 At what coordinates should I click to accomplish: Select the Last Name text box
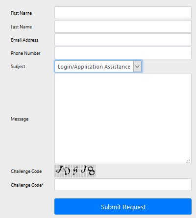[123, 26]
